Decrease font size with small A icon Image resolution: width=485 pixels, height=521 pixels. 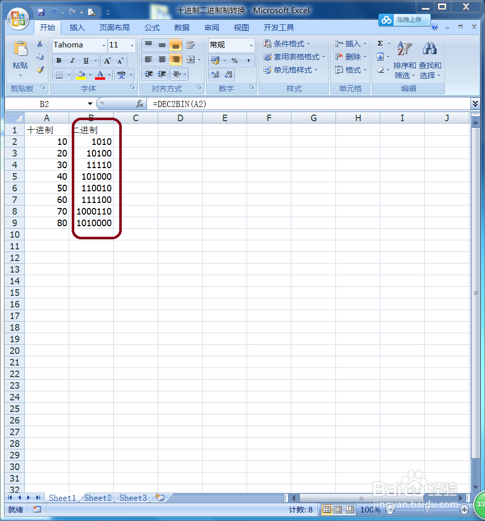[x=120, y=61]
